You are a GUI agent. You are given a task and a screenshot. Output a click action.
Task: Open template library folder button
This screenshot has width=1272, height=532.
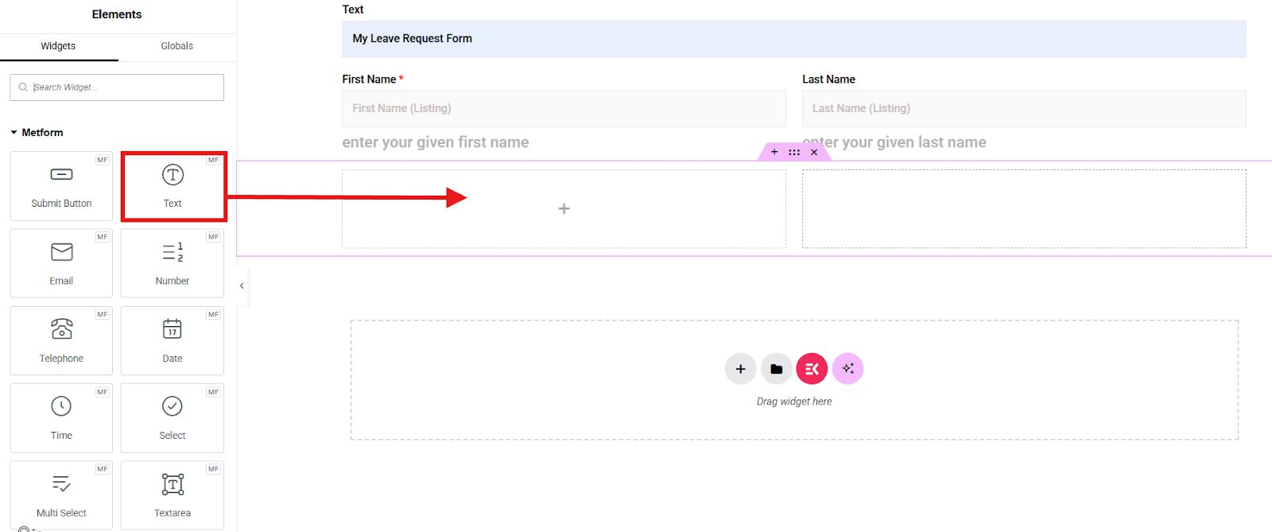click(776, 369)
